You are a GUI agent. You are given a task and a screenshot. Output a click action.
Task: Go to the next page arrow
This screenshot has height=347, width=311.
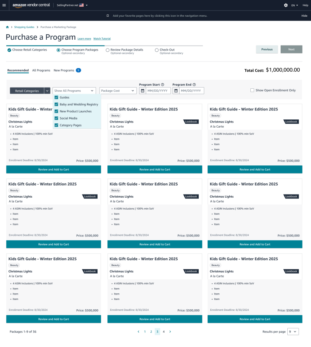tap(170, 332)
